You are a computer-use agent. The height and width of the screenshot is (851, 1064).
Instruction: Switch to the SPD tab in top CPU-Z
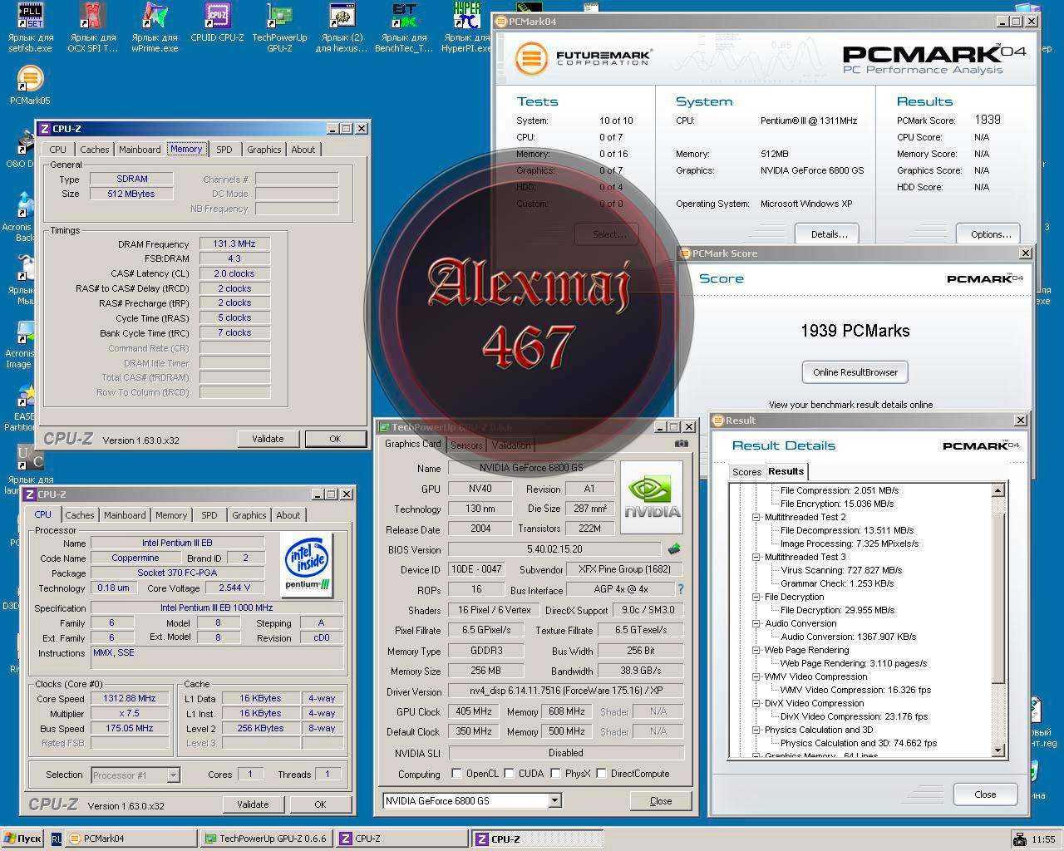tap(224, 150)
